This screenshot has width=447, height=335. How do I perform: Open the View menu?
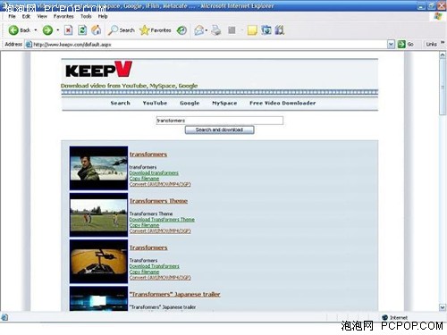pos(42,16)
